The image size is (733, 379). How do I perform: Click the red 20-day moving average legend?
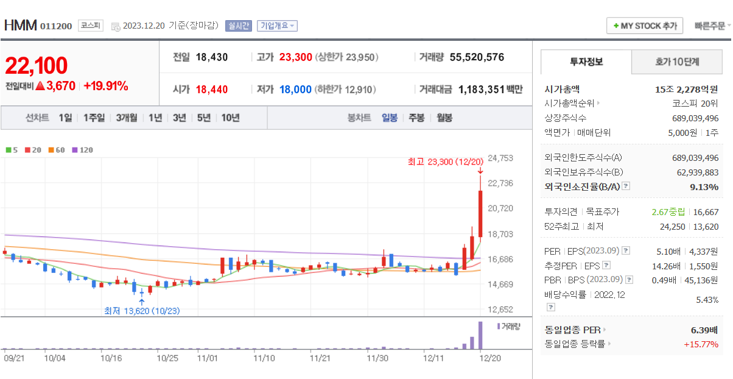(32, 149)
